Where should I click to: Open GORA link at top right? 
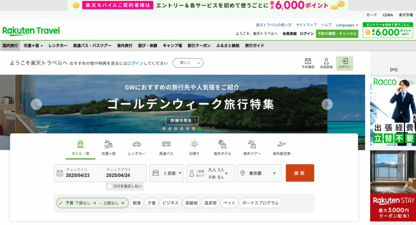(x=388, y=15)
